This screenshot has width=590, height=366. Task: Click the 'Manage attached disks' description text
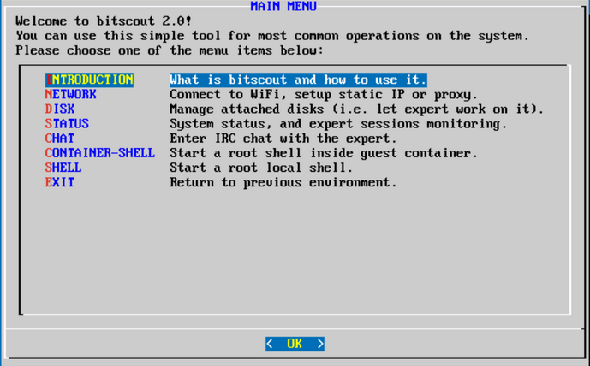click(x=356, y=109)
